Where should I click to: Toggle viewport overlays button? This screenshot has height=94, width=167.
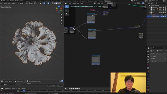coord(49,3)
